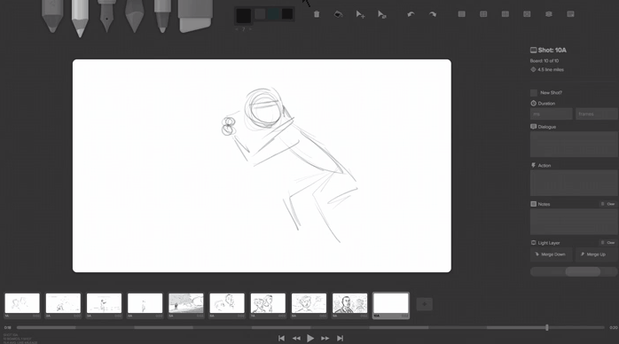Select the brush tool

(134, 15)
